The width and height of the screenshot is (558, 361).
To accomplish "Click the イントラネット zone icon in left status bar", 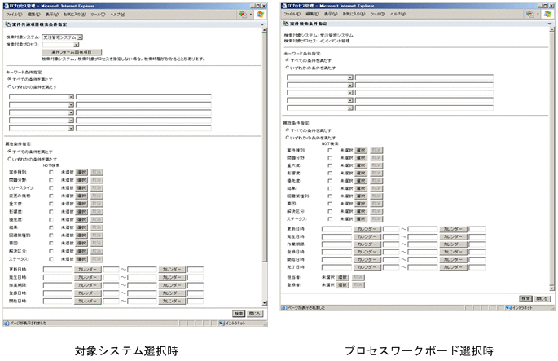I will pyautogui.click(x=222, y=323).
